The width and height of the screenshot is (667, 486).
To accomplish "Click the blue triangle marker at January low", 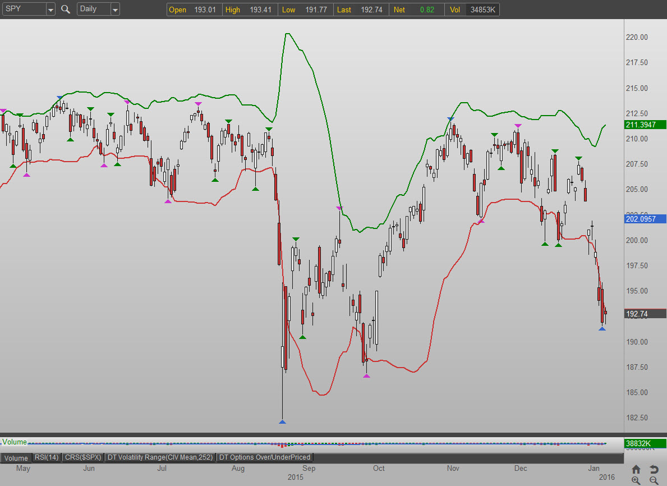I will pyautogui.click(x=602, y=328).
